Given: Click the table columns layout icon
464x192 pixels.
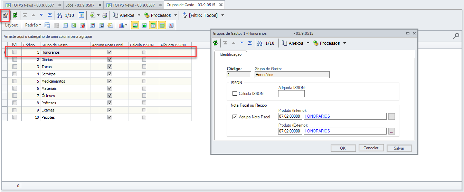Looking at the screenshot, I should tap(65, 25).
